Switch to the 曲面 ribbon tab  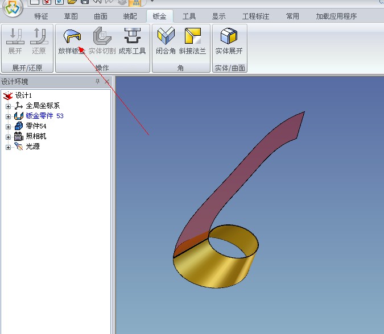[x=101, y=16]
